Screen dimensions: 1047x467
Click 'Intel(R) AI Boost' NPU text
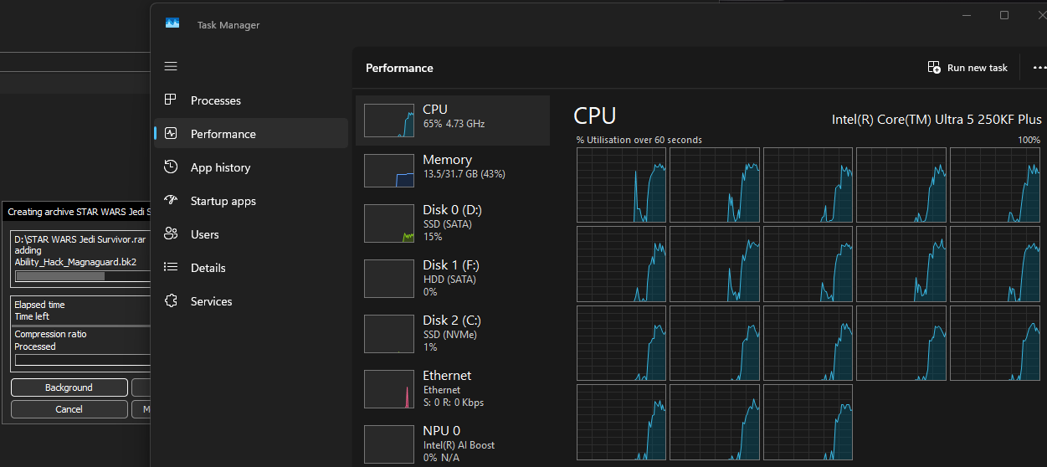[459, 445]
